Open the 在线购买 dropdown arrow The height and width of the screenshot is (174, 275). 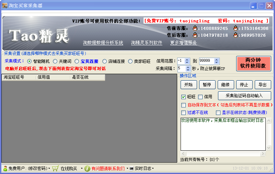82,169
